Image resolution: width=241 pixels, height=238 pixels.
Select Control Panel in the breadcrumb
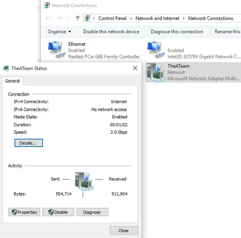[112, 18]
